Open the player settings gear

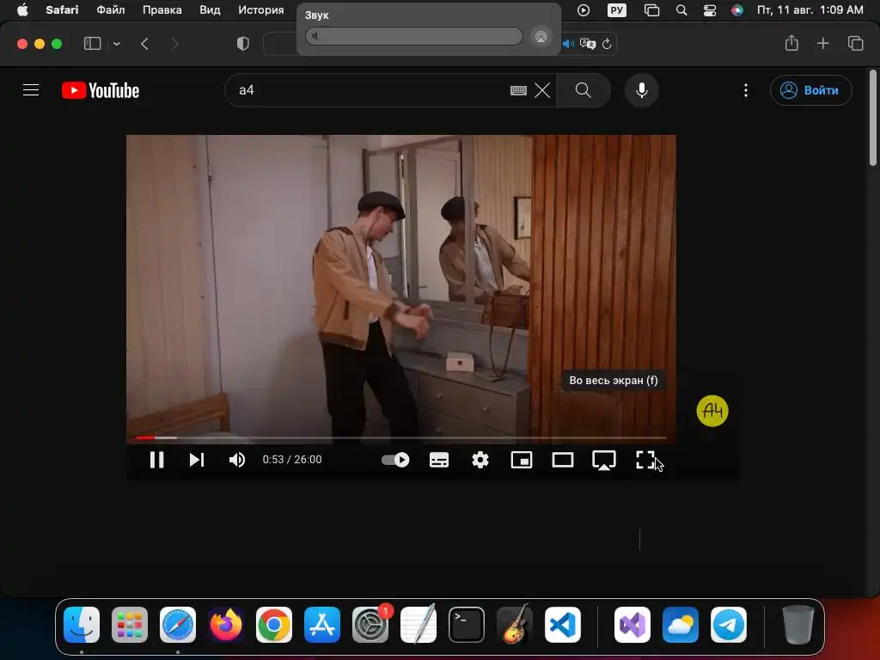click(x=480, y=460)
